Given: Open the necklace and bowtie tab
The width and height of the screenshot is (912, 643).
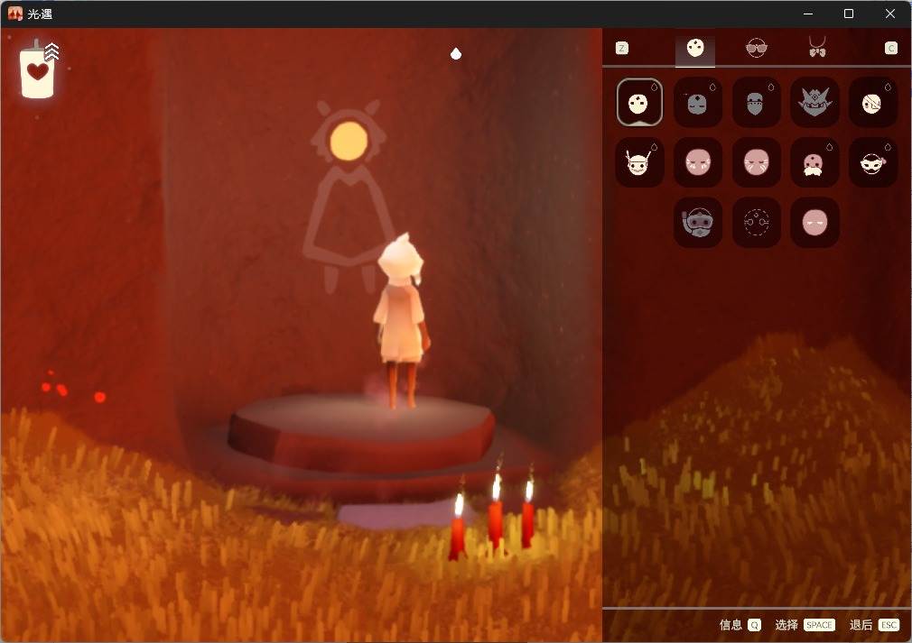Looking at the screenshot, I should tap(817, 47).
